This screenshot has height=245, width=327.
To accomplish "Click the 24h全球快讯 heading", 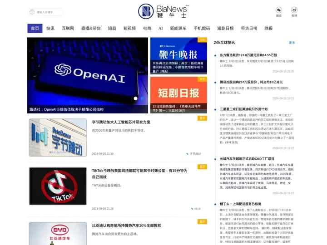I will click(x=224, y=43).
